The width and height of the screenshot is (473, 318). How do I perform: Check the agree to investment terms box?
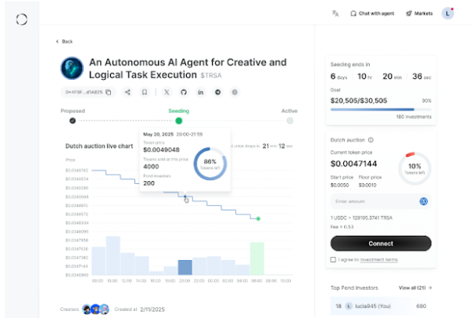(333, 260)
